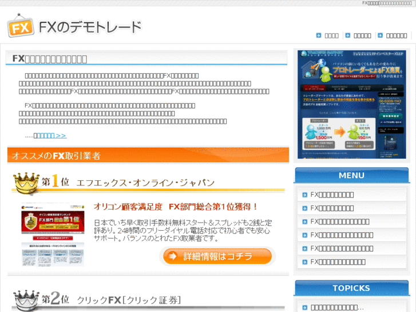Open the クリックFX[クリック証券] heading

129,300
